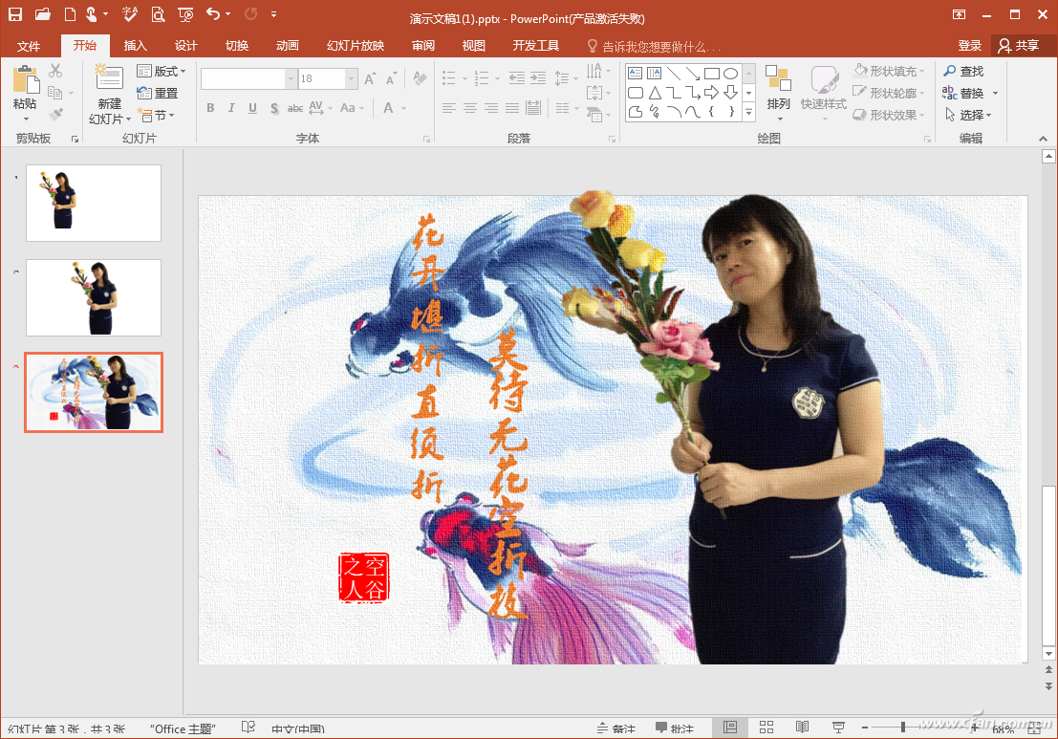This screenshot has width=1058, height=739.
Task: Expand the Section (节) dropdown
Action: pyautogui.click(x=156, y=115)
